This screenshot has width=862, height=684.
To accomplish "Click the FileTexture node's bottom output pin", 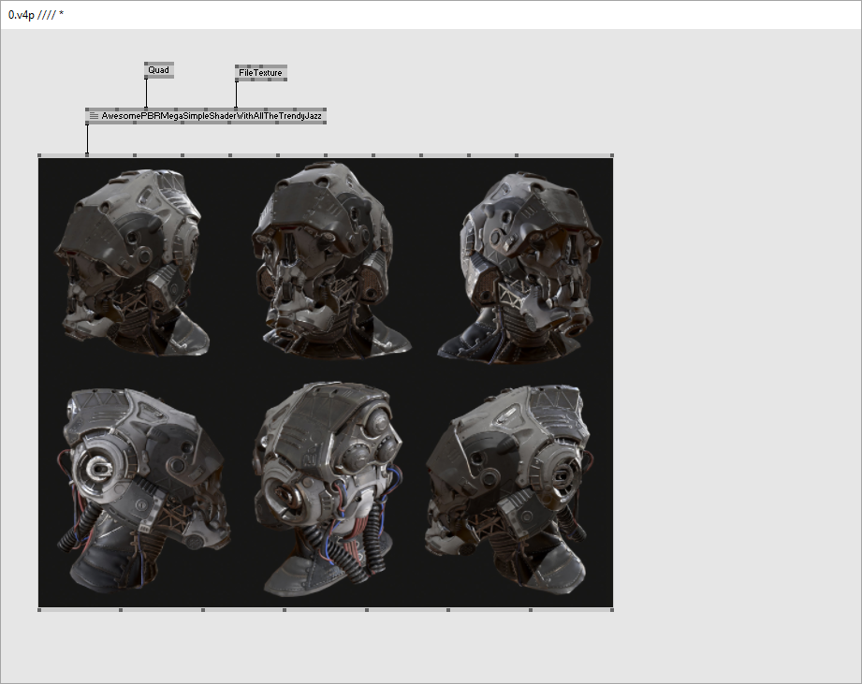I will pyautogui.click(x=237, y=80).
